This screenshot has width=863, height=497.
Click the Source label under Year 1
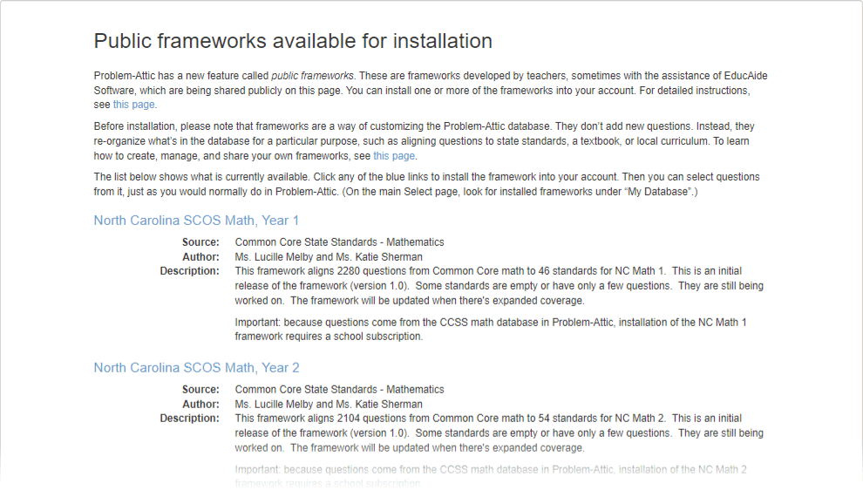pyautogui.click(x=200, y=242)
